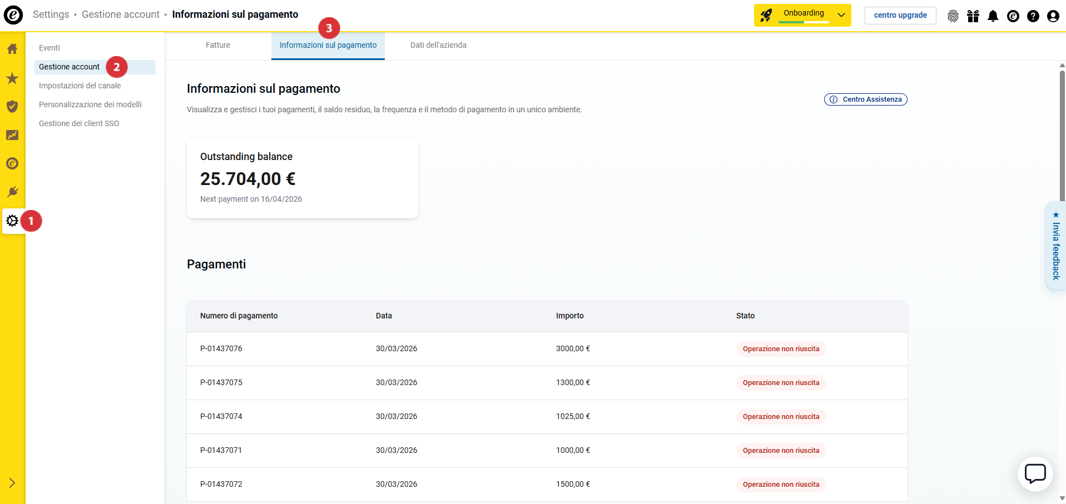Open the chat bubble widget

click(1035, 474)
